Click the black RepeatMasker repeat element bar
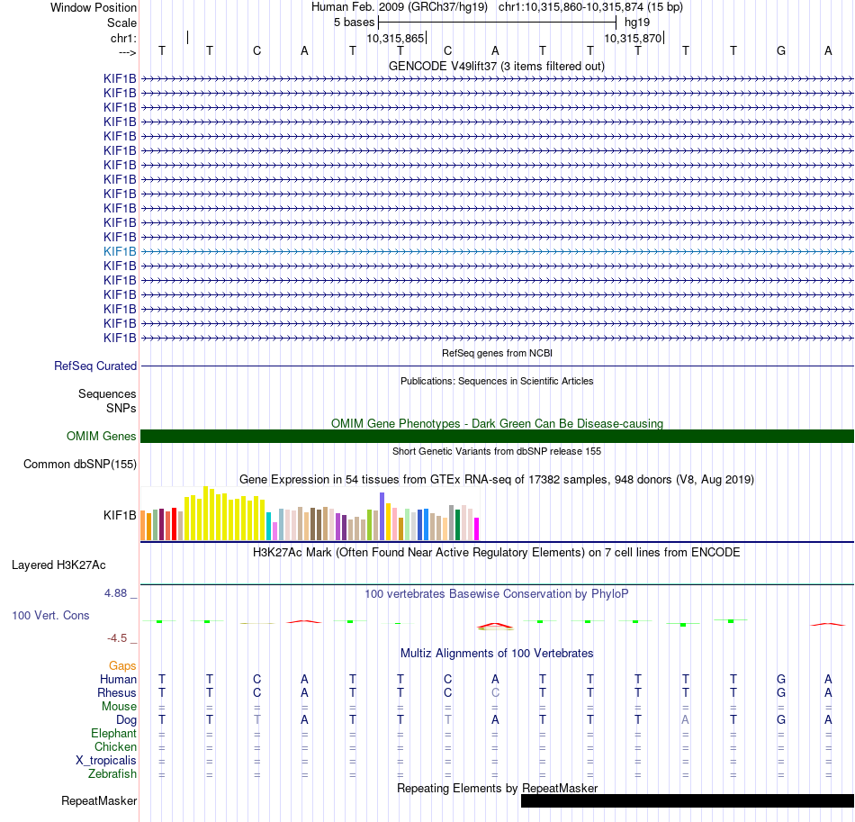Screen dimensions: 855x822 (688, 800)
